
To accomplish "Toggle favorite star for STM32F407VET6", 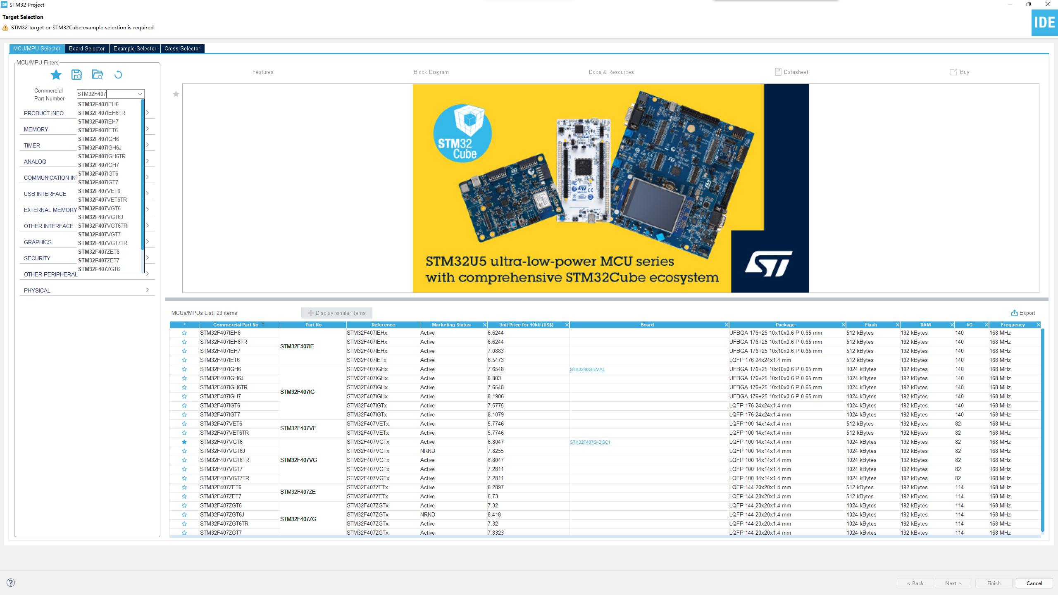I will point(184,424).
